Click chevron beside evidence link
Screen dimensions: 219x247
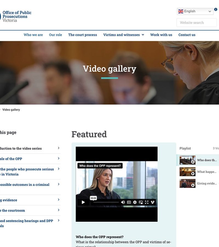pos(59,200)
